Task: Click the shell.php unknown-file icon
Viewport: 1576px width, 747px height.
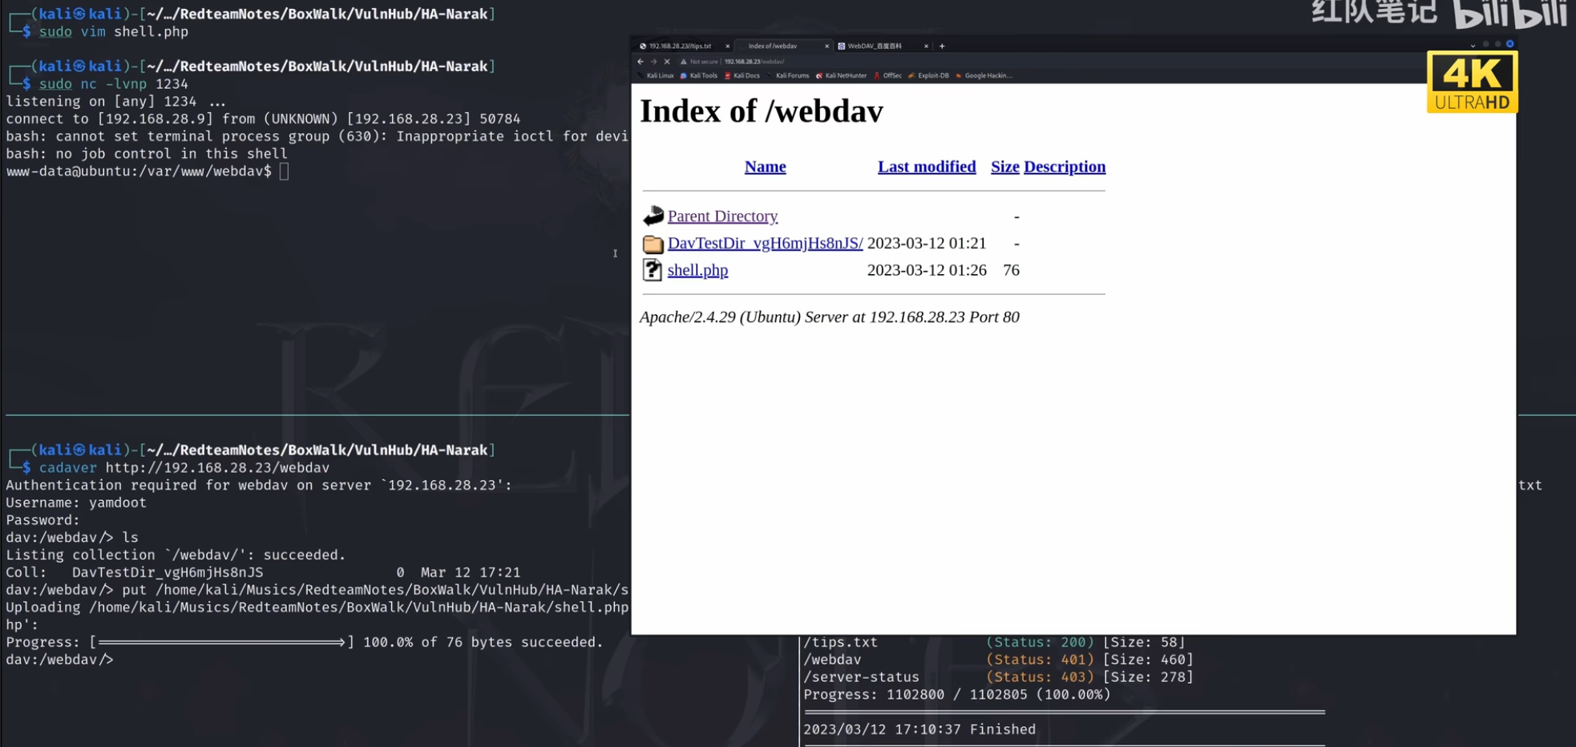Action: (653, 270)
